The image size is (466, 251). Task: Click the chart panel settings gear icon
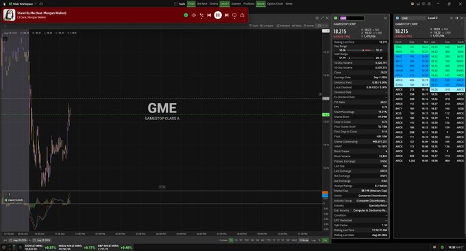317,18
